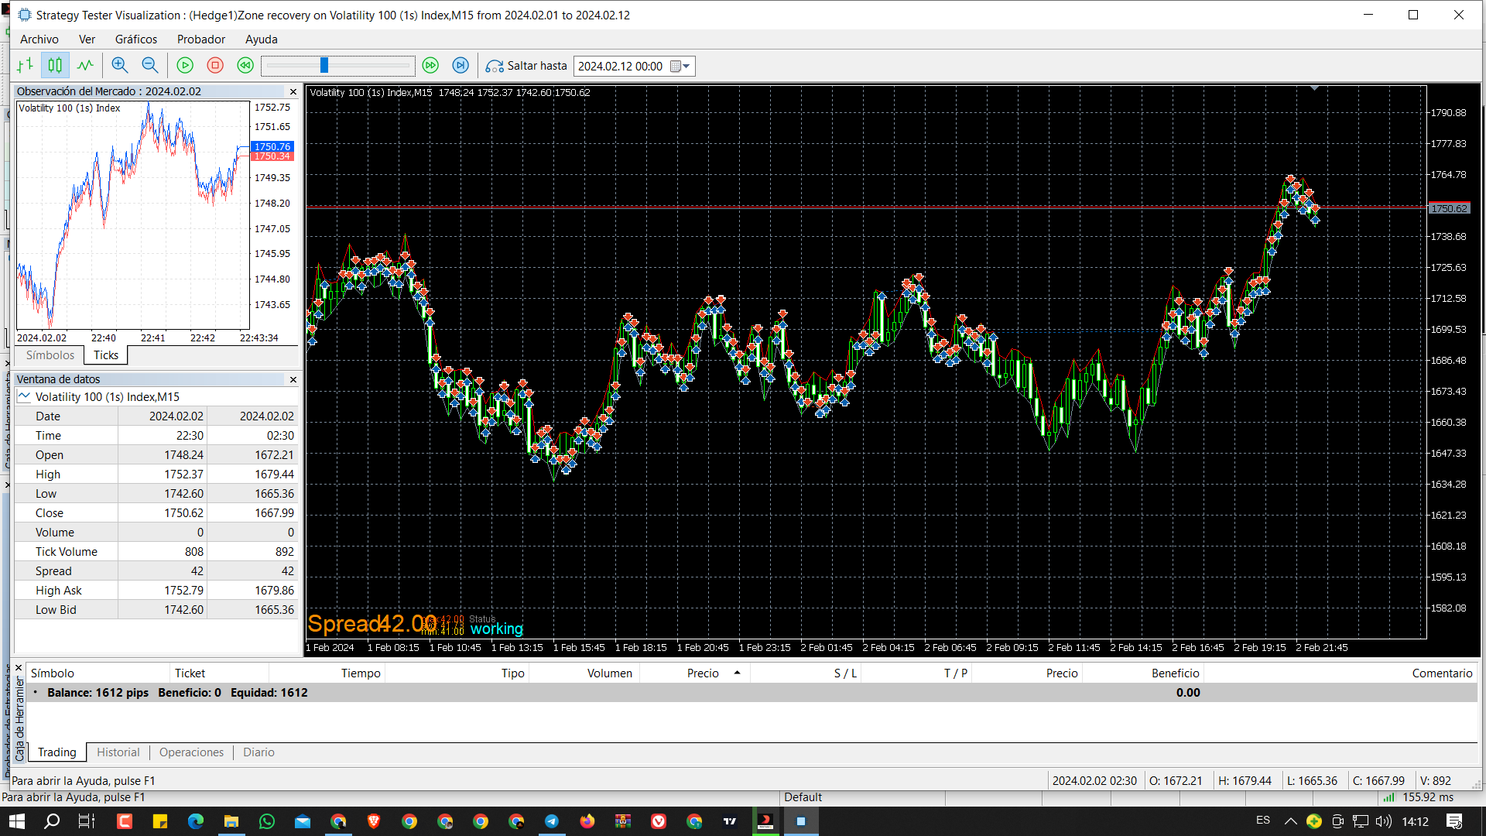Open the Diario tab

[259, 752]
